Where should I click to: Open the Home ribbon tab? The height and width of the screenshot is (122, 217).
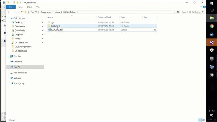point(20,7)
